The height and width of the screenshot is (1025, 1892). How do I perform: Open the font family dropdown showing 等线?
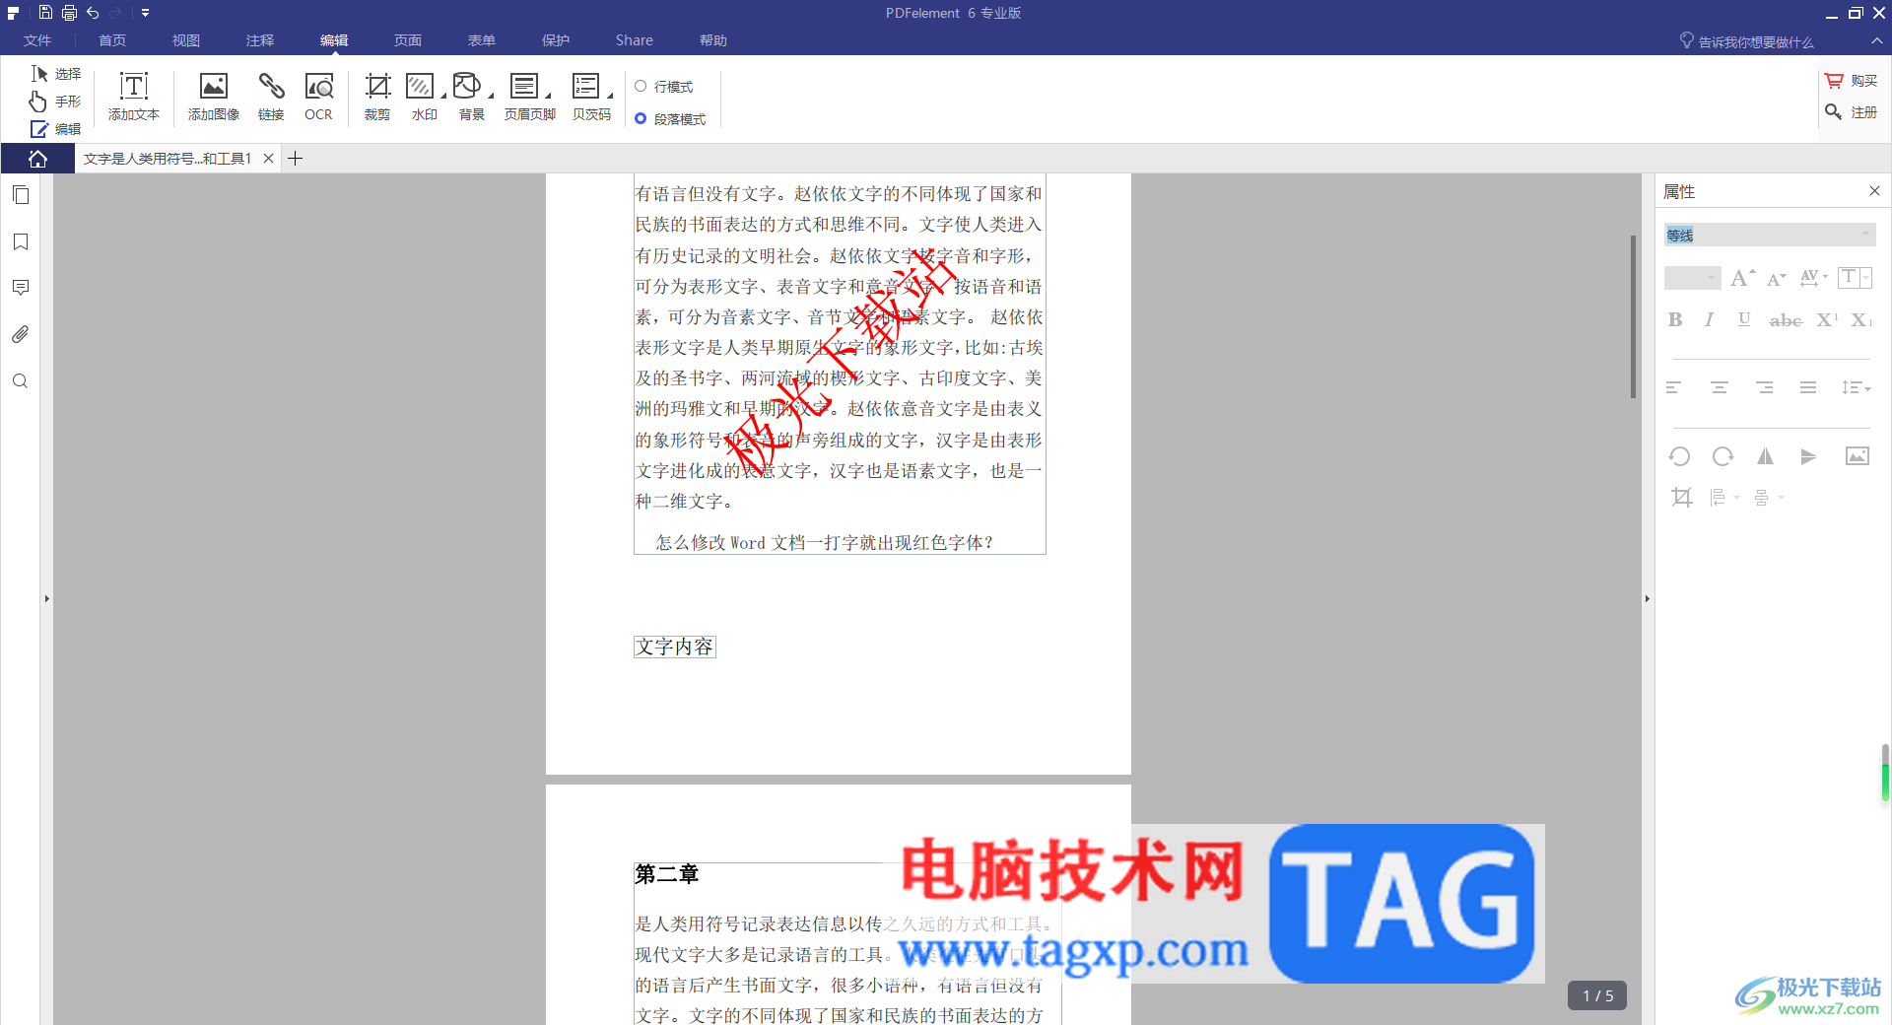[1770, 235]
